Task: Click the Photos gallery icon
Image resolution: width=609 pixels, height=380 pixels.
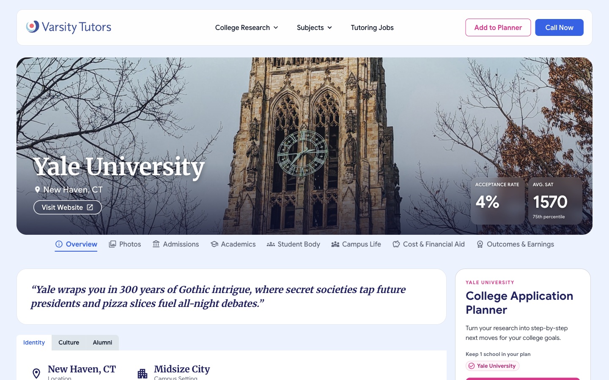Action: pyautogui.click(x=112, y=244)
